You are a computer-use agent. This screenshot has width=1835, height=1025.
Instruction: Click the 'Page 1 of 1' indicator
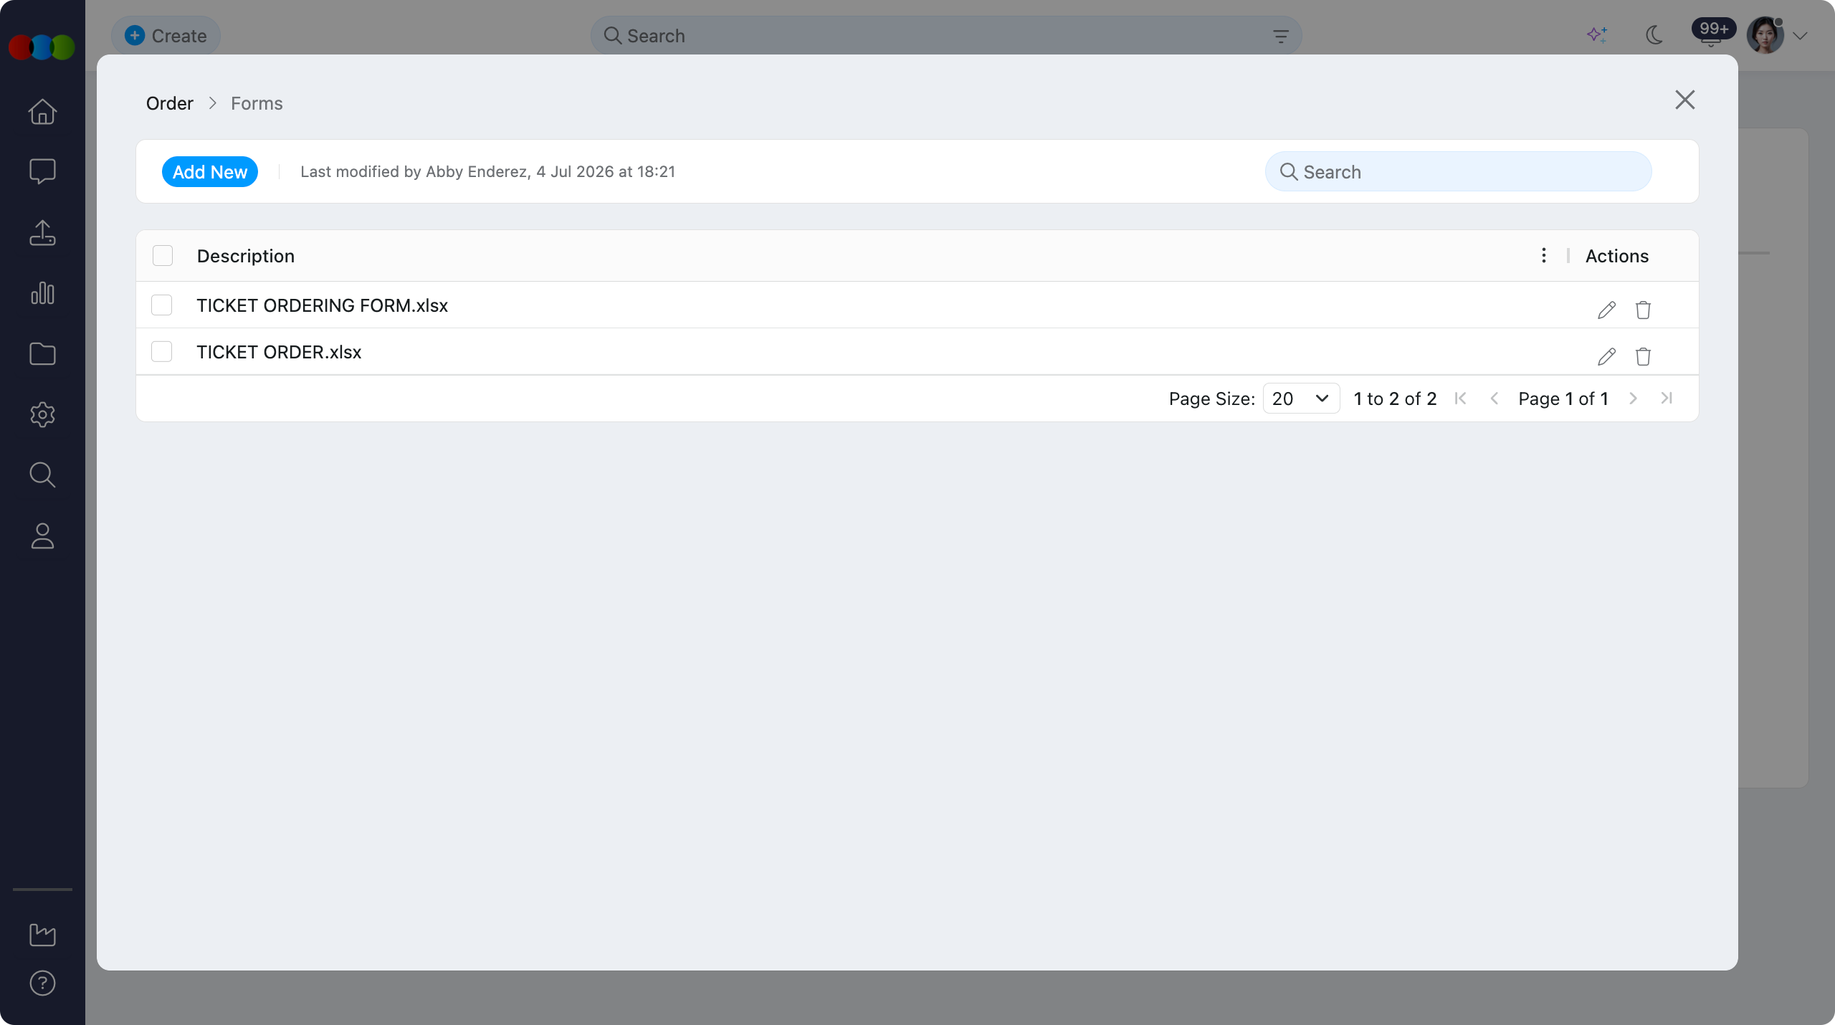[1563, 399]
